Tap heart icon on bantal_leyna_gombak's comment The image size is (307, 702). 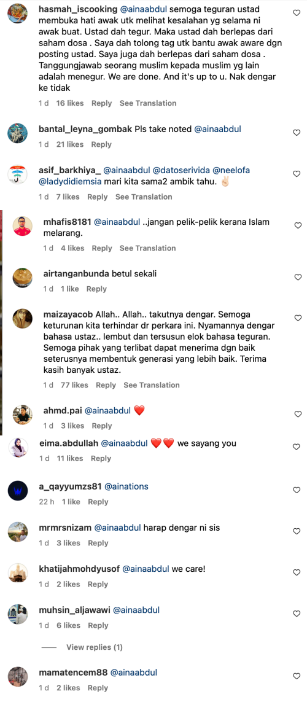[297, 133]
